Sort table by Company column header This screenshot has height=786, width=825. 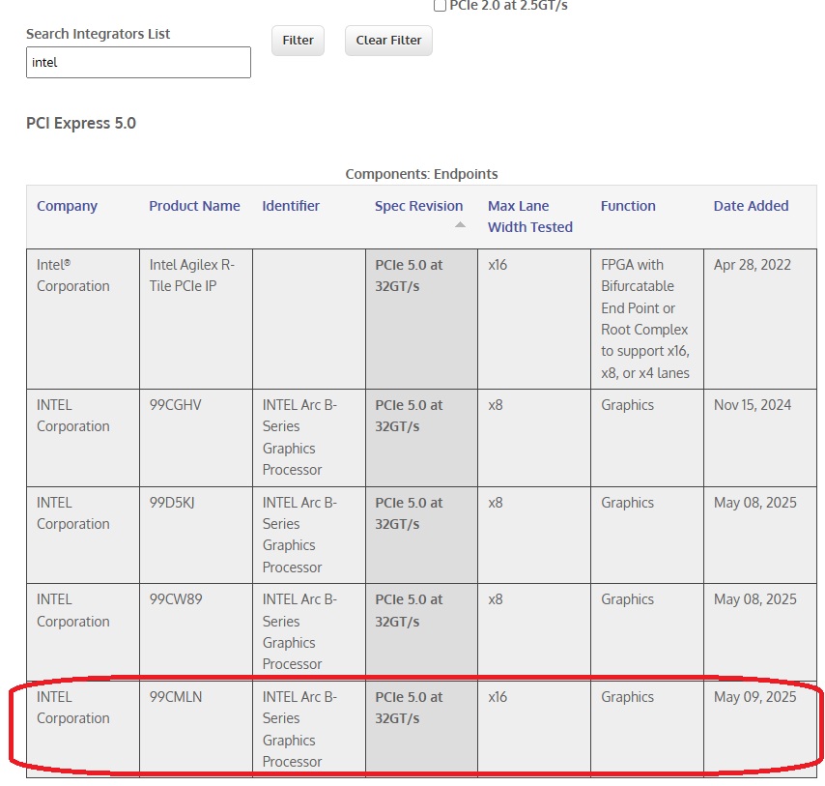click(x=67, y=206)
